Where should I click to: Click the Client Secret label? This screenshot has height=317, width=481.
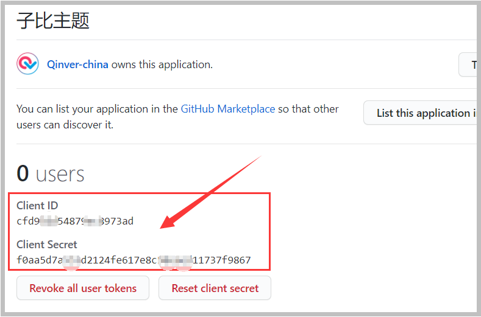click(47, 245)
